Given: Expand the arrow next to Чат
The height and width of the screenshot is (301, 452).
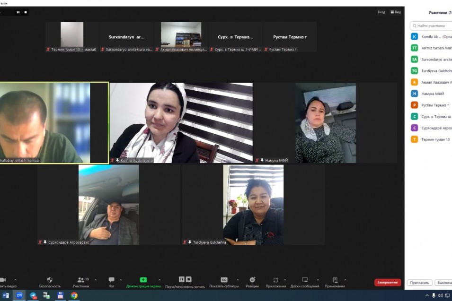Looking at the screenshot, I should tap(121, 280).
